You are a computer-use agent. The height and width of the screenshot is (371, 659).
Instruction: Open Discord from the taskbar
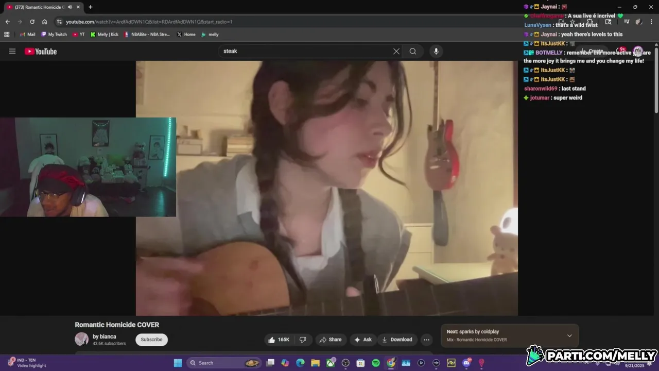click(466, 363)
